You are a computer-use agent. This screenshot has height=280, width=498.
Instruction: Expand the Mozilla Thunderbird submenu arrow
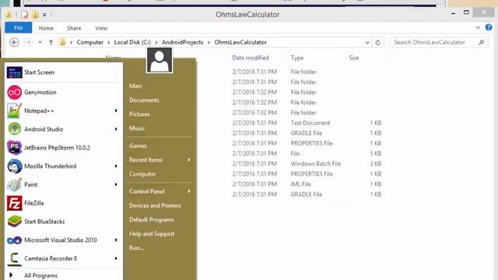[x=116, y=166]
